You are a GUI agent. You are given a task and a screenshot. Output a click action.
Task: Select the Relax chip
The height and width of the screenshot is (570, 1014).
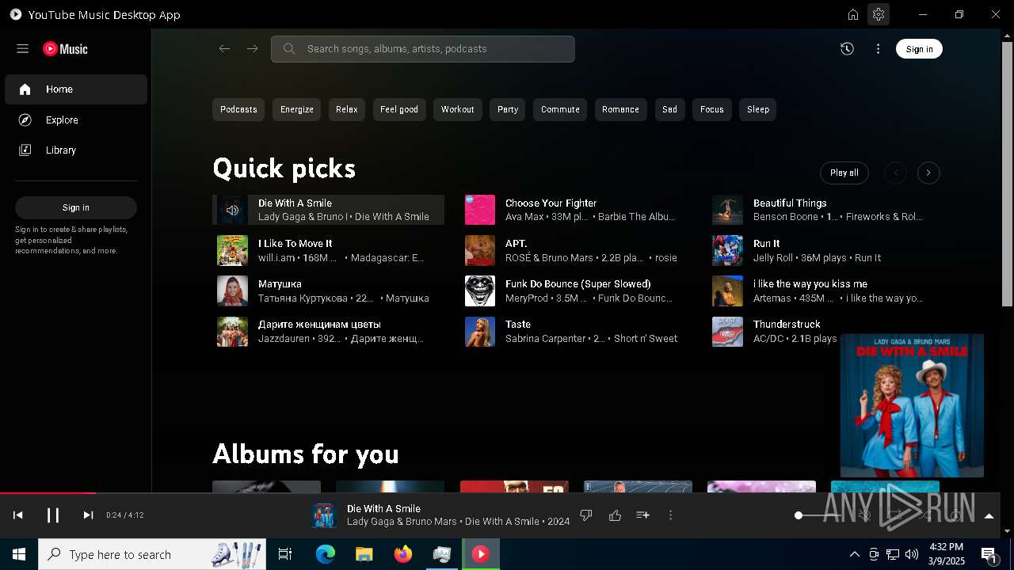[x=347, y=109]
